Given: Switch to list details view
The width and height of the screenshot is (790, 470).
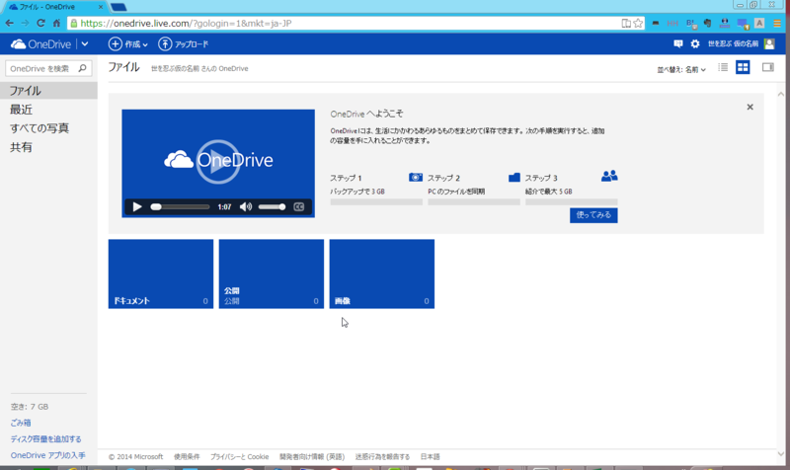Looking at the screenshot, I should pyautogui.click(x=723, y=67).
